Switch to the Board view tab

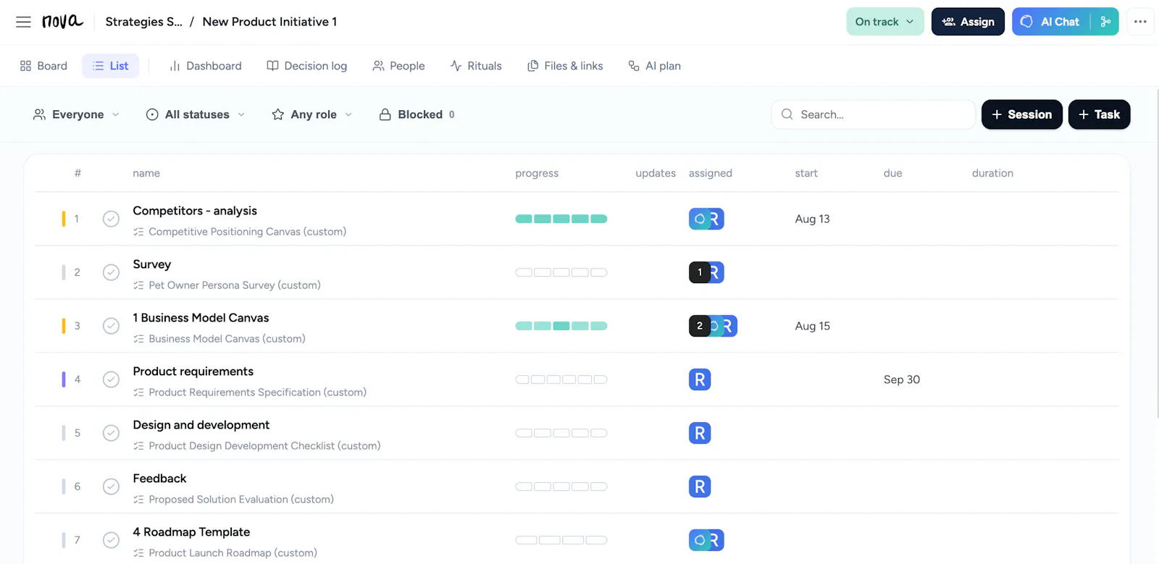pos(43,66)
